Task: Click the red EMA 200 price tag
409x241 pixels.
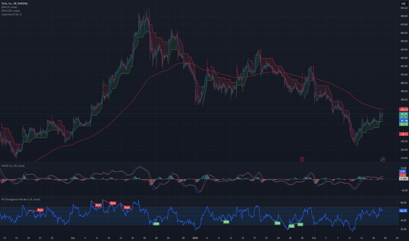Action: [x=404, y=110]
